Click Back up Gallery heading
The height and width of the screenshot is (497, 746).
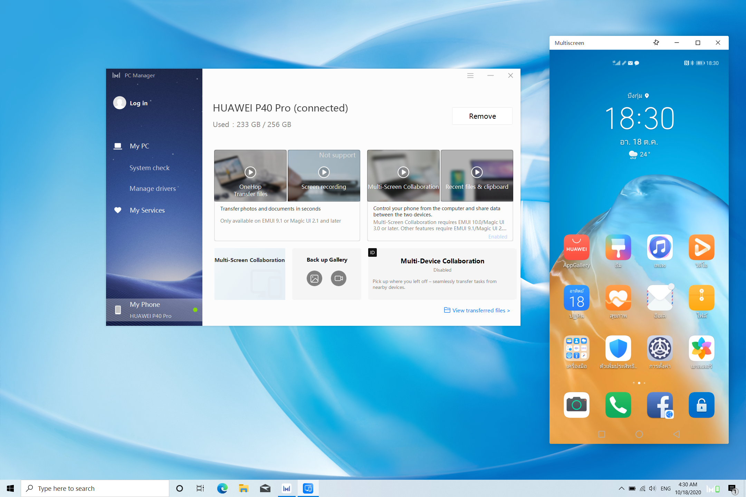pyautogui.click(x=327, y=260)
